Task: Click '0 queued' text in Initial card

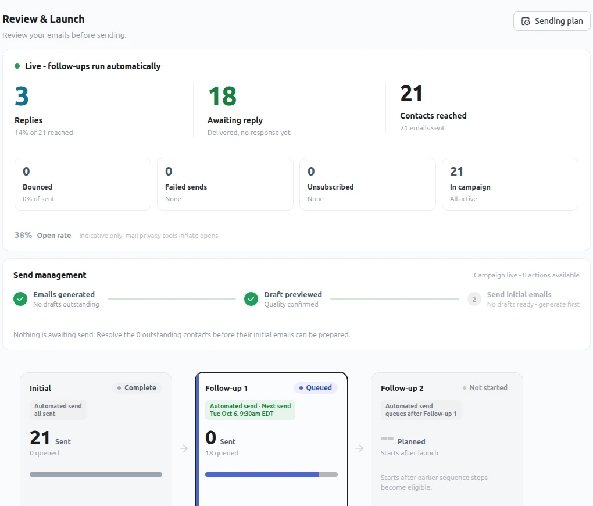Action: 44,453
